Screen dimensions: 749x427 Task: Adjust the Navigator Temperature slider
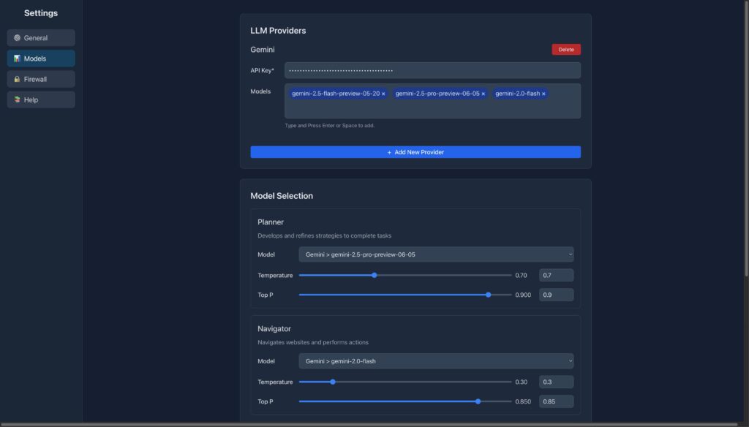pyautogui.click(x=333, y=381)
